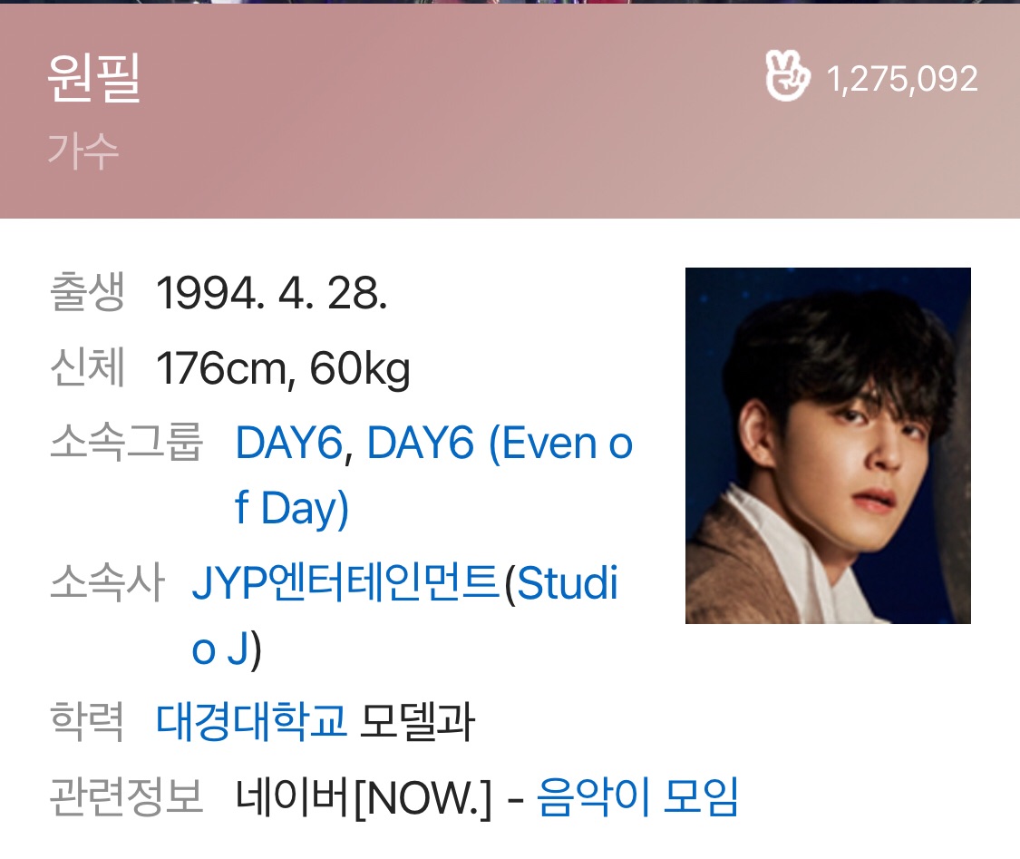This screenshot has height=859, width=1020.
Task: Tap the V Live hand icon
Action: pyautogui.click(x=788, y=75)
